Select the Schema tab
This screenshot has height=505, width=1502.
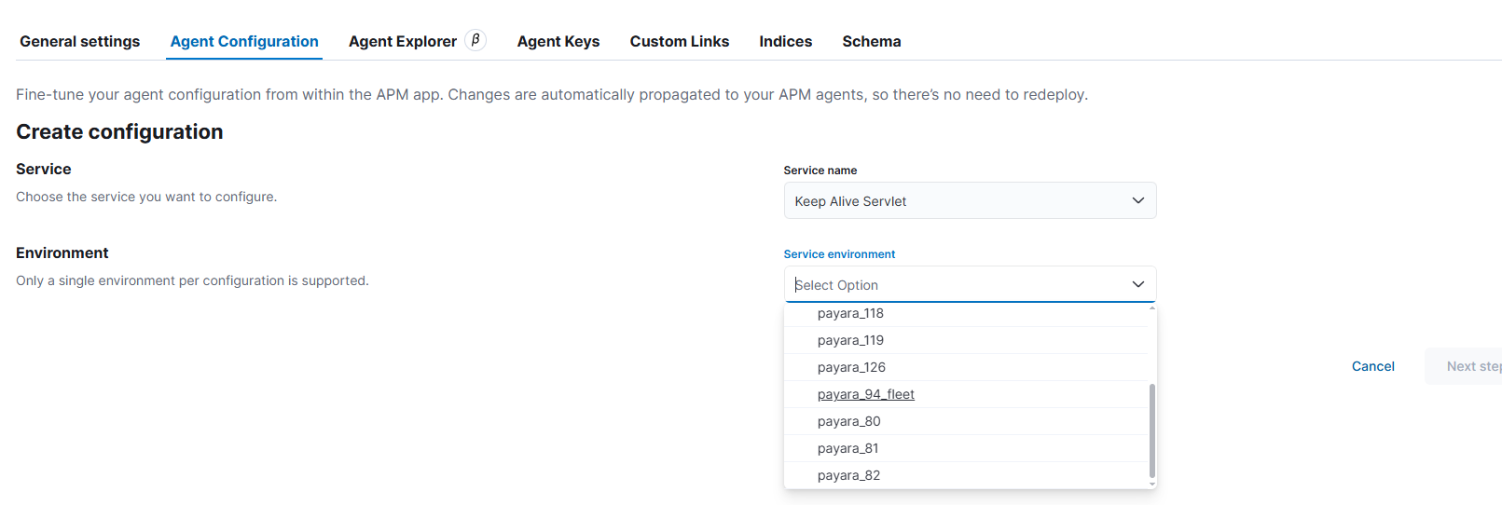(872, 41)
